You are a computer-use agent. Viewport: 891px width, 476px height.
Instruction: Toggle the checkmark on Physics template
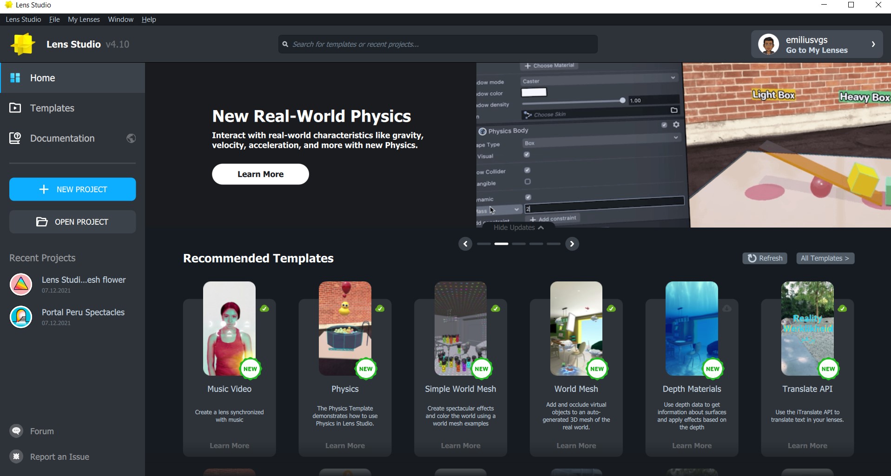[x=380, y=308]
